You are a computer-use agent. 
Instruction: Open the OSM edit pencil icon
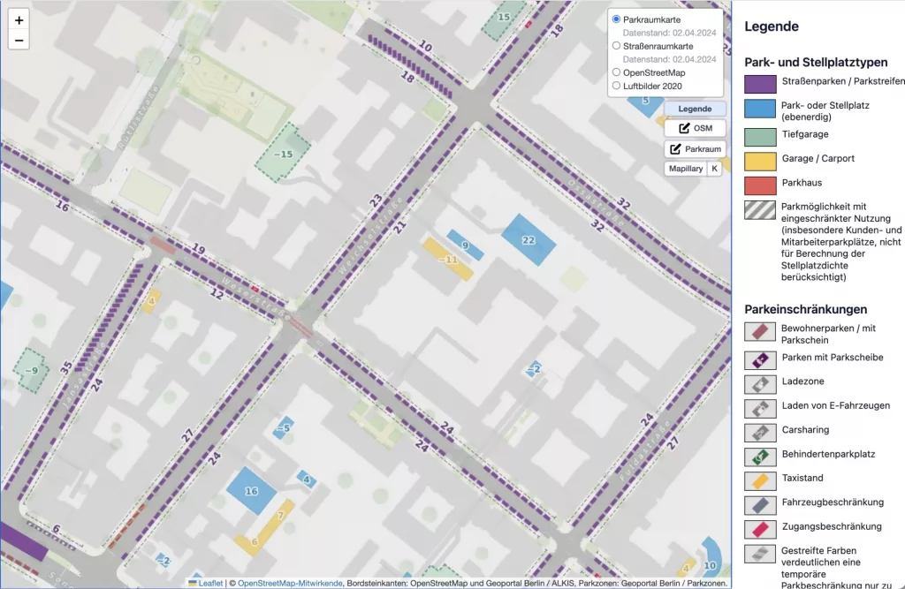point(684,127)
